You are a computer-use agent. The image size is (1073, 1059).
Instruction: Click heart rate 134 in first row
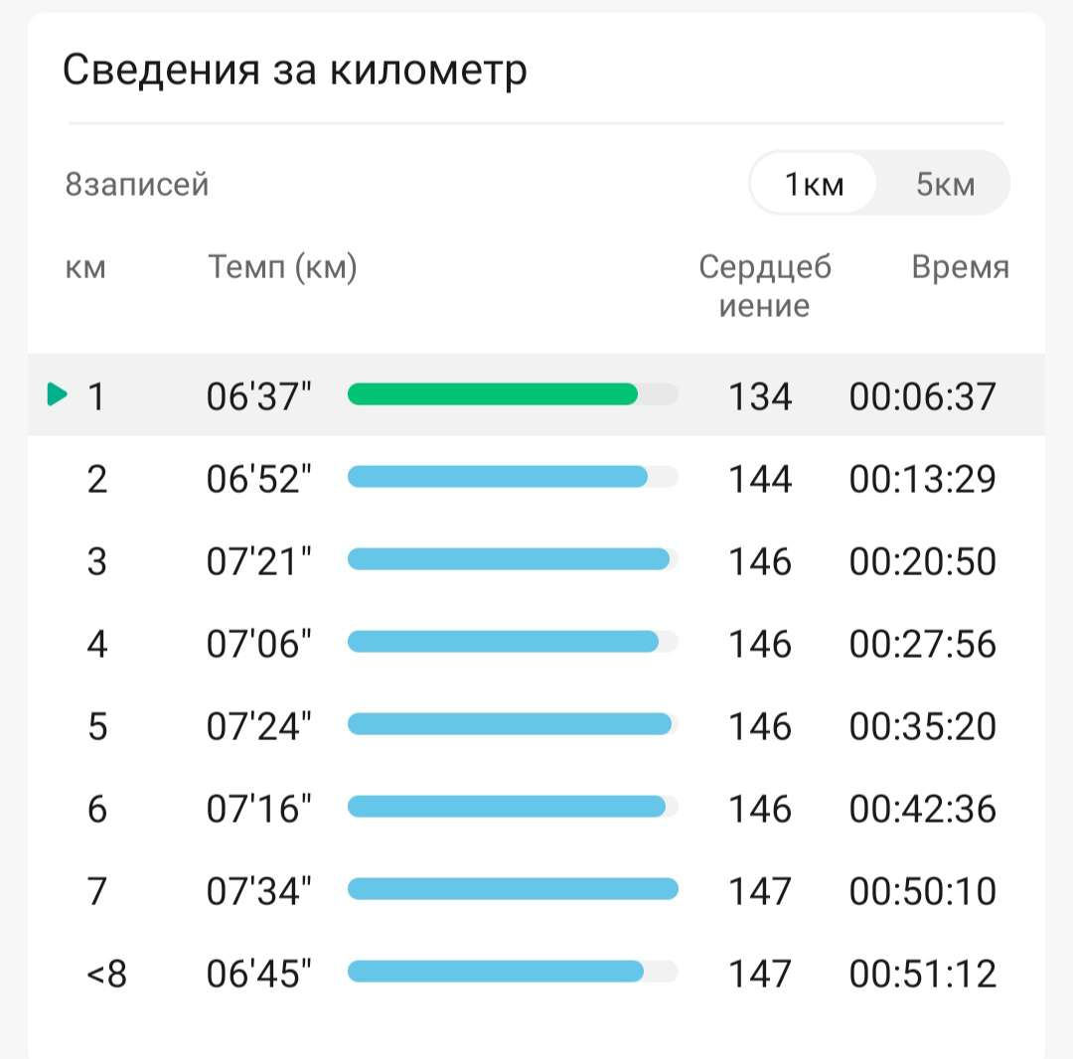click(760, 396)
